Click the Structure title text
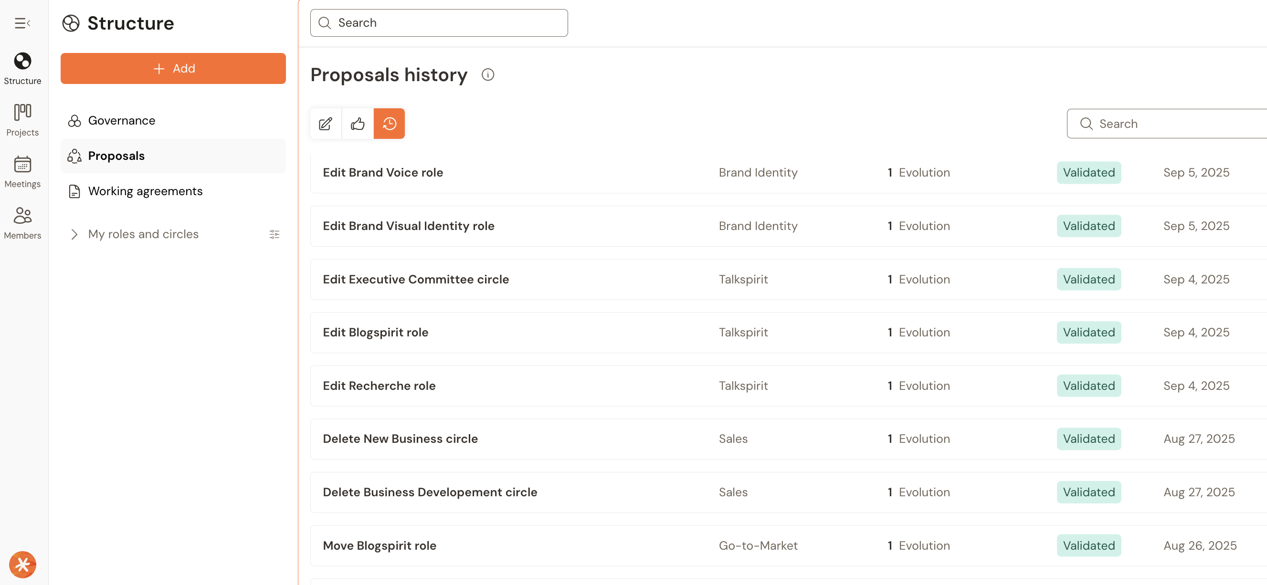The image size is (1267, 585). tap(130, 23)
